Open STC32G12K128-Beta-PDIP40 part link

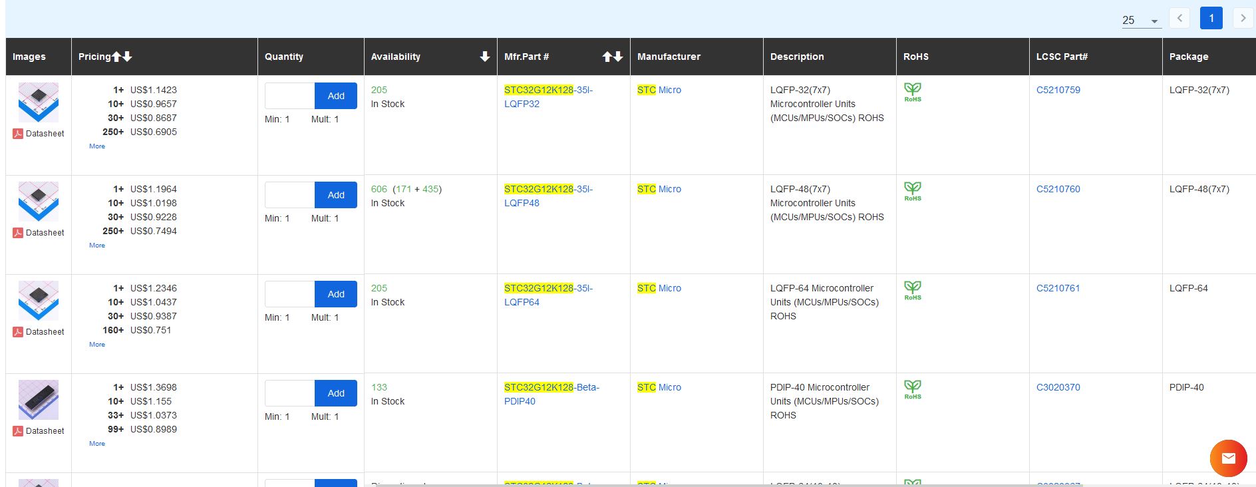point(551,395)
